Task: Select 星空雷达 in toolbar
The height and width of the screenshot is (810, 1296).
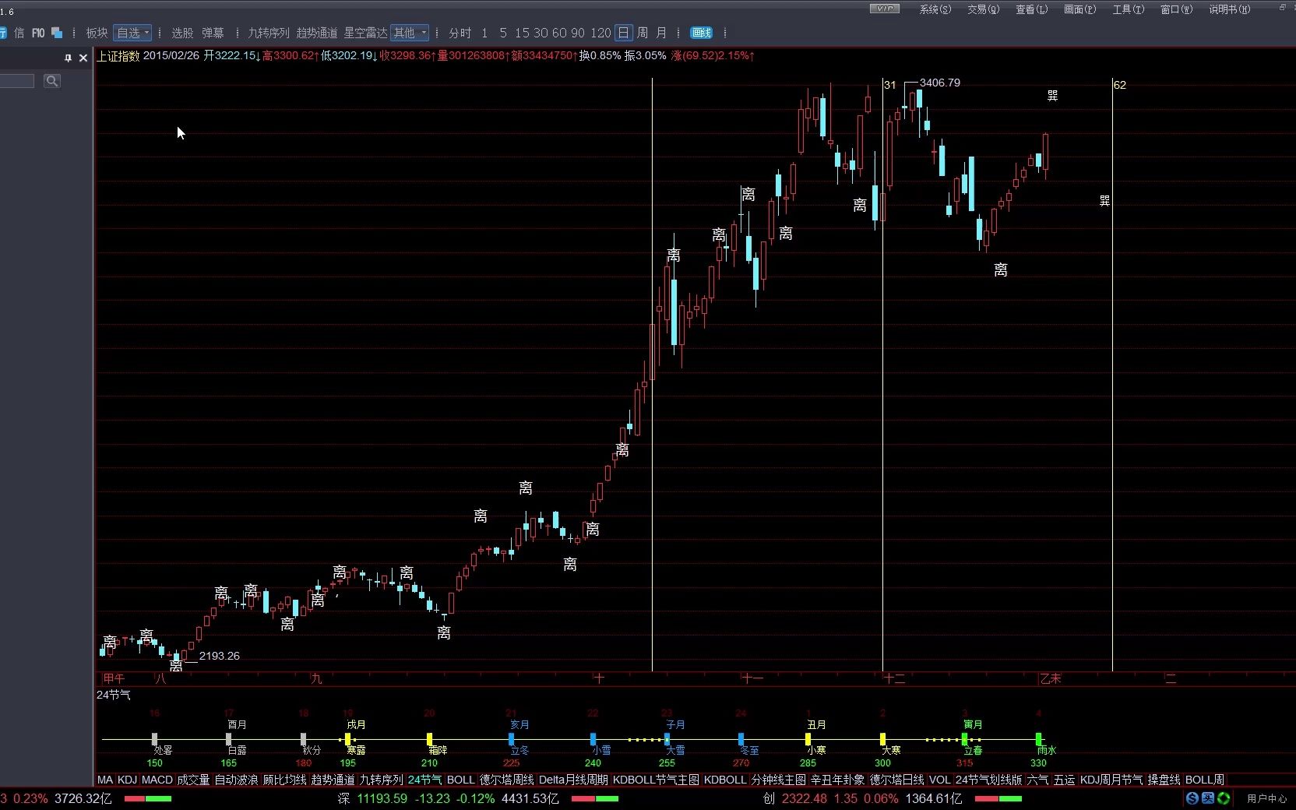Action: click(365, 33)
